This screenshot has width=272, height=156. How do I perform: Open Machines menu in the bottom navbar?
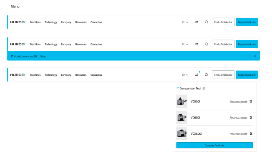tap(35, 75)
